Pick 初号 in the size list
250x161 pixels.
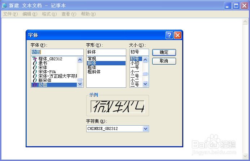[x=136, y=59]
